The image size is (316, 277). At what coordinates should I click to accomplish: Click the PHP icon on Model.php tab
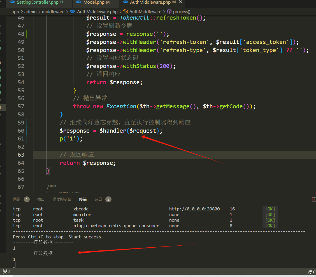click(79, 2)
